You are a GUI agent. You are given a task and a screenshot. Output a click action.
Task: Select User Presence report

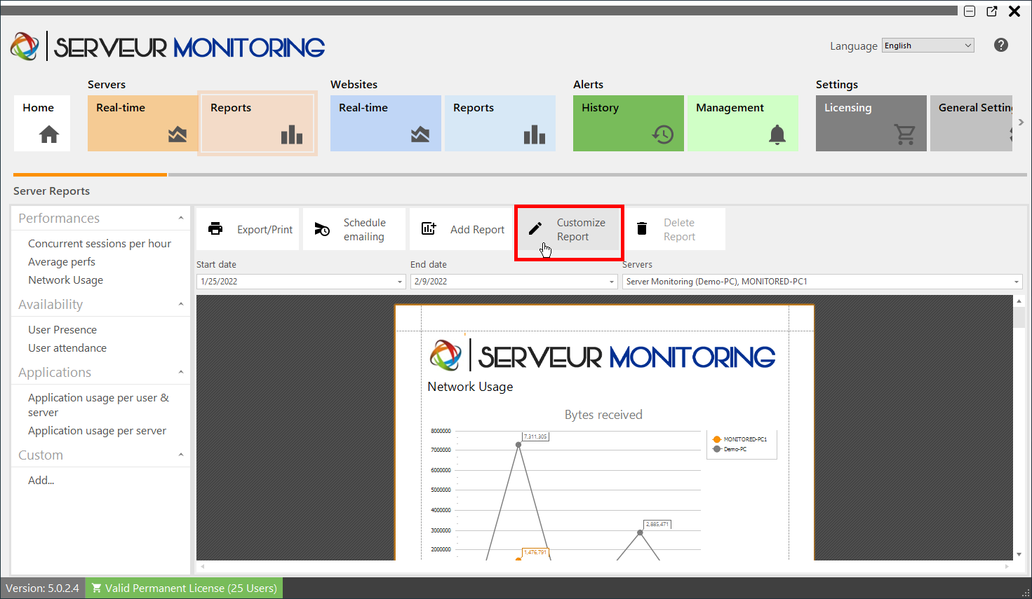pos(62,329)
